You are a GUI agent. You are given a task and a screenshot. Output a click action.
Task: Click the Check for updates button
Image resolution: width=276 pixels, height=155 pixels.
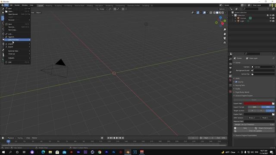pyautogui.click(x=254, y=131)
